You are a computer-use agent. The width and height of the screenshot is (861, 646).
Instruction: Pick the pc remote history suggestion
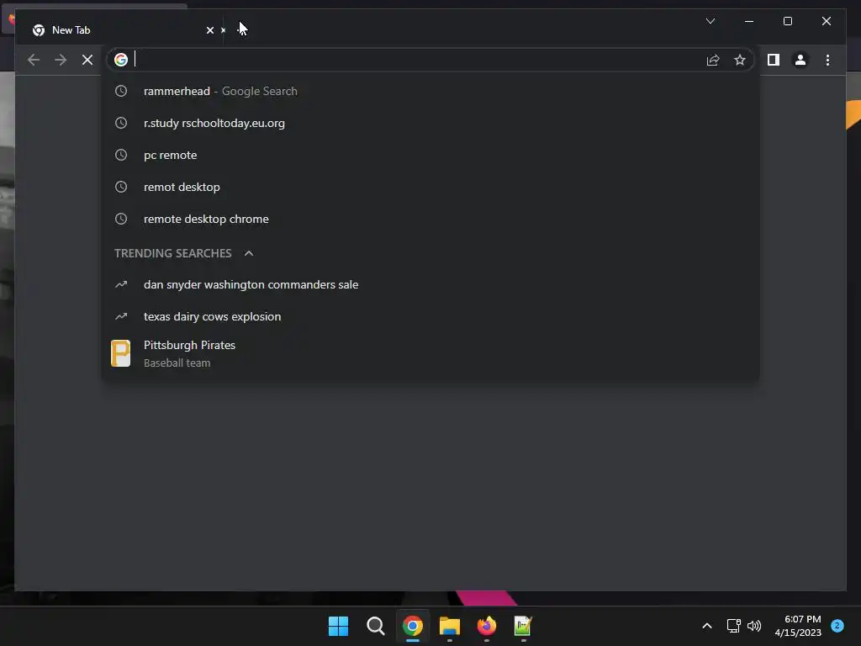pyautogui.click(x=430, y=155)
